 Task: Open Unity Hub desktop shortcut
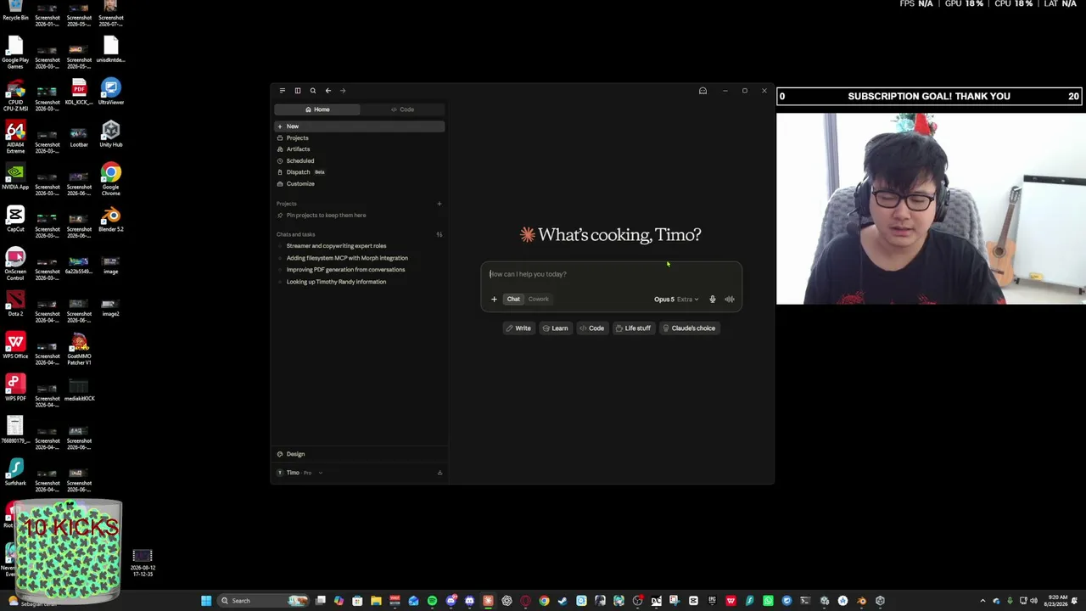pos(110,134)
